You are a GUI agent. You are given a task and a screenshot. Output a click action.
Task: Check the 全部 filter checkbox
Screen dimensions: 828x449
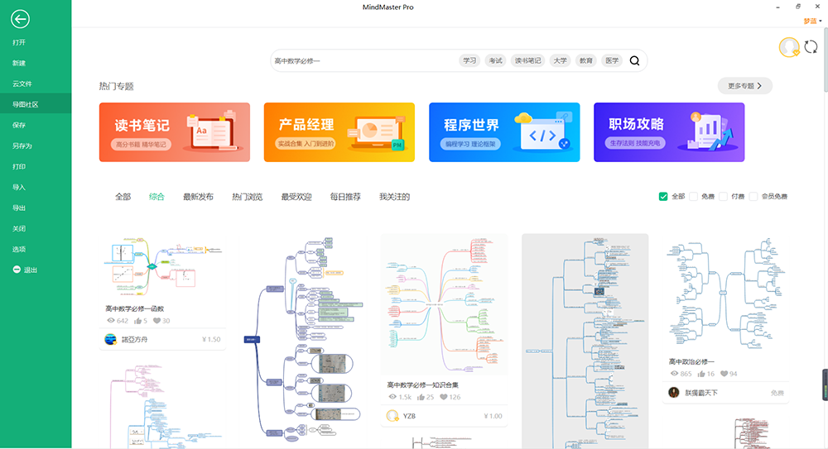tap(663, 196)
